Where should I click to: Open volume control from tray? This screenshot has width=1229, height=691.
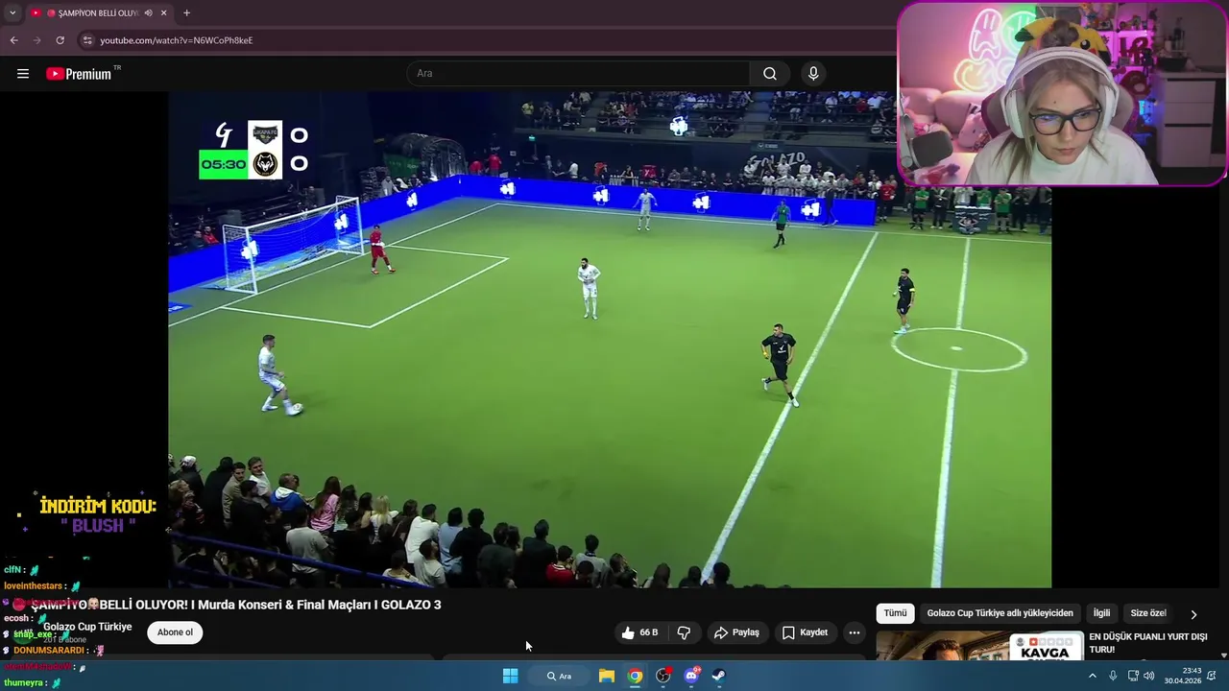(1149, 676)
